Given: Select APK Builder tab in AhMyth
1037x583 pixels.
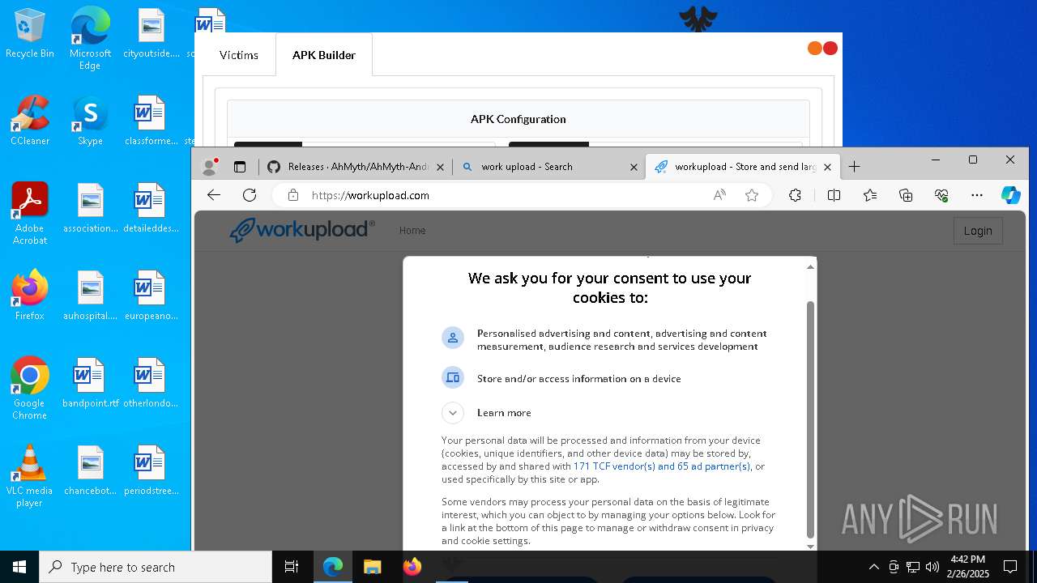Looking at the screenshot, I should pos(324,55).
